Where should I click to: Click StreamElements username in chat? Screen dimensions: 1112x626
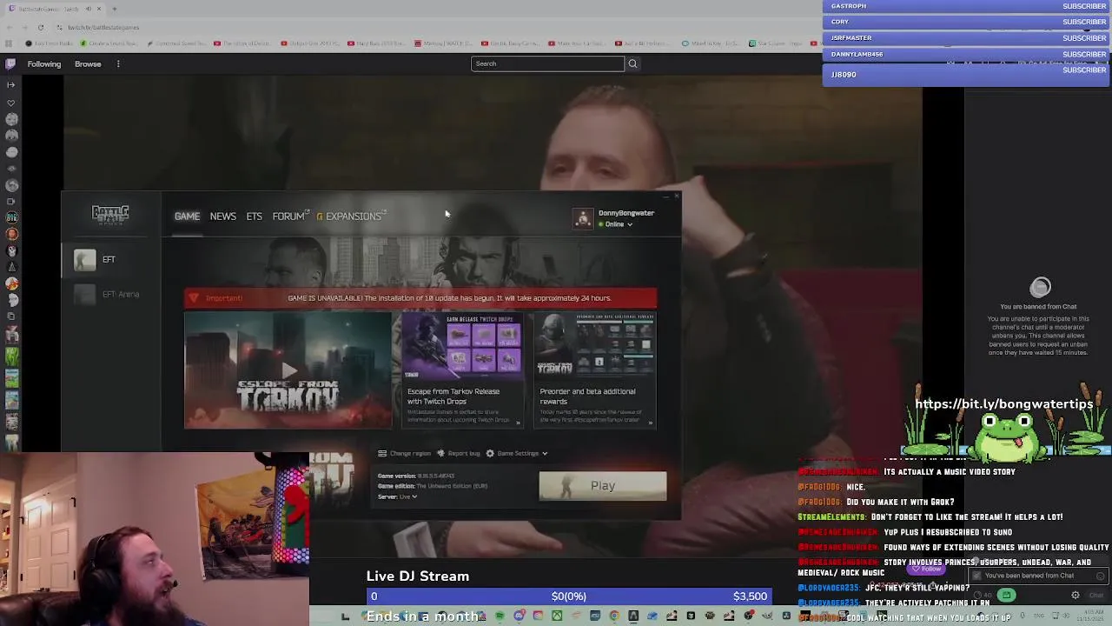pyautogui.click(x=831, y=517)
